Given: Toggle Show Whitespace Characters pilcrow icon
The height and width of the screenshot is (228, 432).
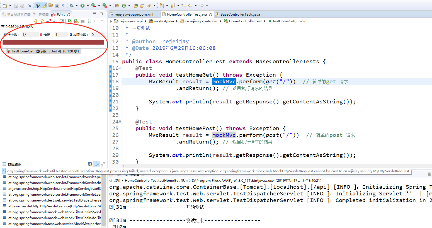Looking at the screenshot, I should (63, 6).
